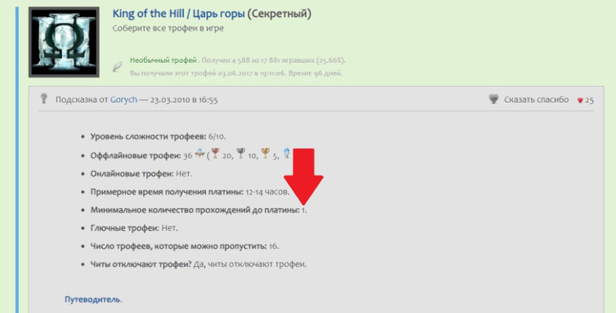
Task: Click the blue platinum trophy icon after 5
Action: pos(287,153)
